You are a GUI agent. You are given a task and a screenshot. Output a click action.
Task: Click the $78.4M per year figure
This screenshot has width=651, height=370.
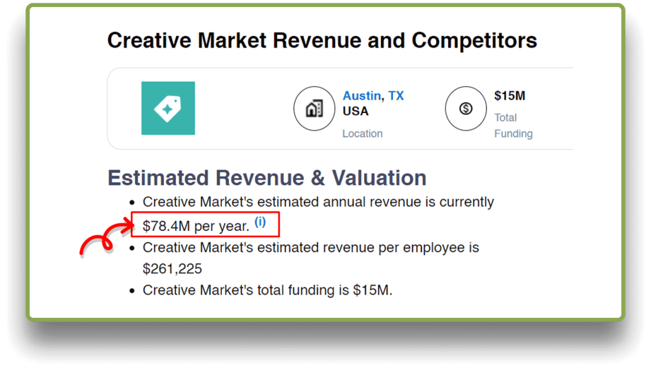point(196,225)
